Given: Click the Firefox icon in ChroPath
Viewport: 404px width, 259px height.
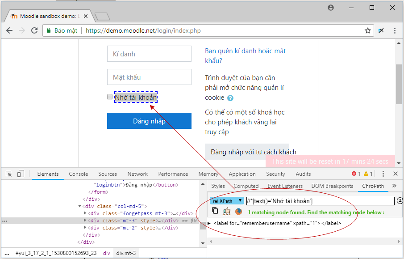Looking at the screenshot, I should (238, 212).
